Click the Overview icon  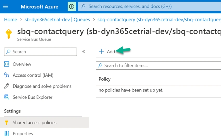click(6, 64)
